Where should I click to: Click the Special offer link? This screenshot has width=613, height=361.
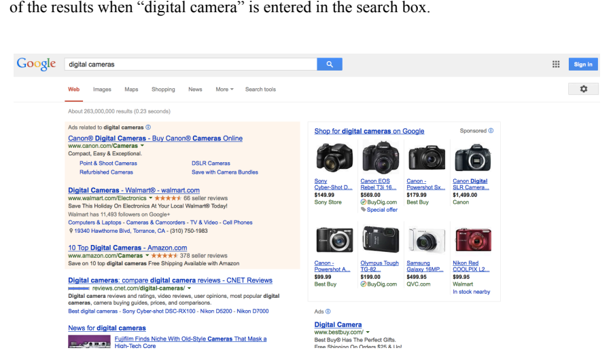(382, 210)
